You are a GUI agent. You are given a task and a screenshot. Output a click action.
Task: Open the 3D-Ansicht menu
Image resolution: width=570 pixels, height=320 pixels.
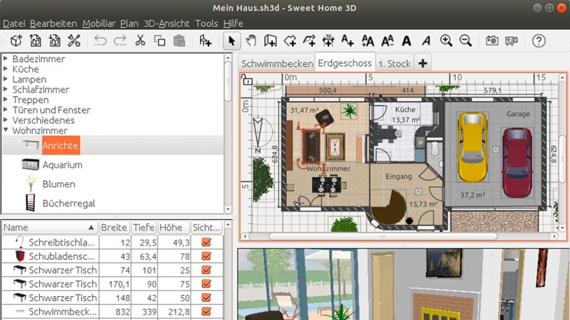(166, 24)
